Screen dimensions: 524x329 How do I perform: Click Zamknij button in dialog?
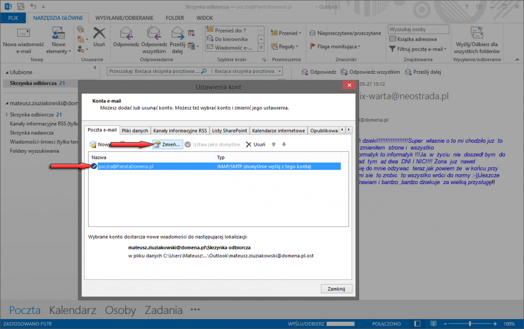[336, 289]
